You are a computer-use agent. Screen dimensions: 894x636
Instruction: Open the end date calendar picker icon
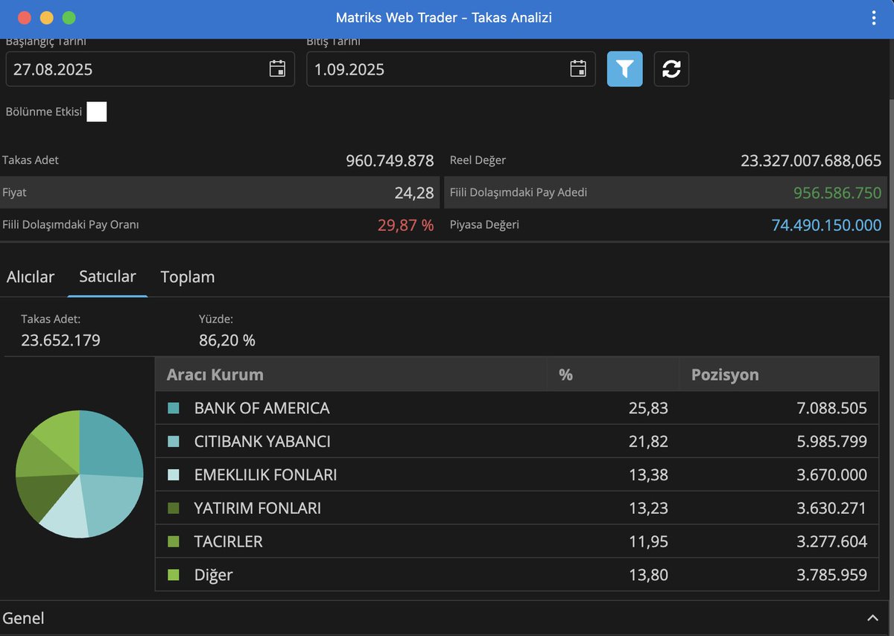(x=578, y=69)
